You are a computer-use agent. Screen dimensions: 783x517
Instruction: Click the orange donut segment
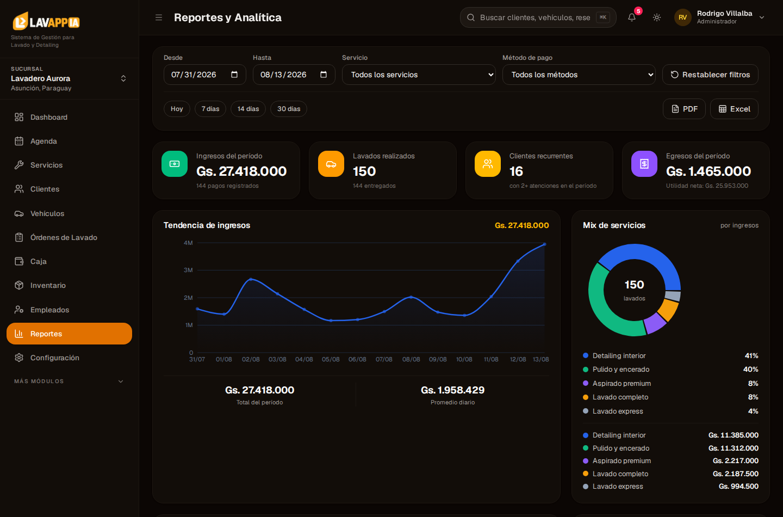click(x=669, y=310)
